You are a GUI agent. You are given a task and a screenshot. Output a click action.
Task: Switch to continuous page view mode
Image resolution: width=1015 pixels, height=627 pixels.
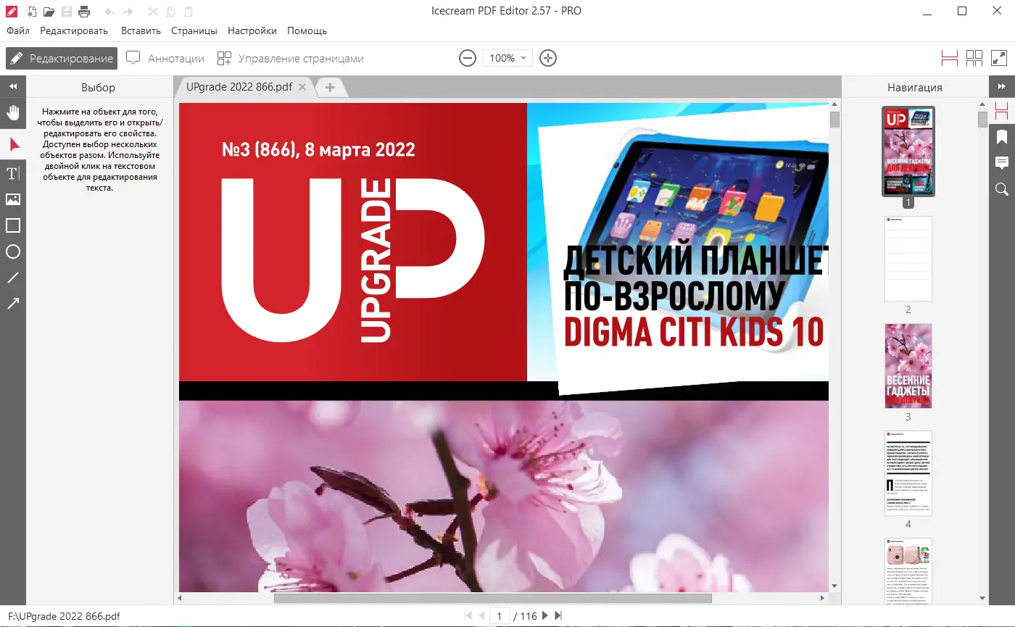coord(950,58)
